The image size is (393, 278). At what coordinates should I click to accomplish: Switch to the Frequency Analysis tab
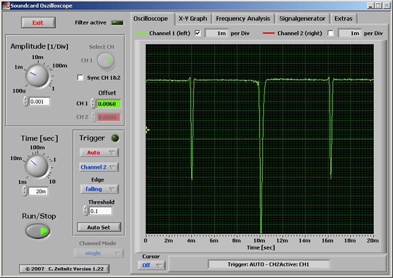(x=243, y=19)
